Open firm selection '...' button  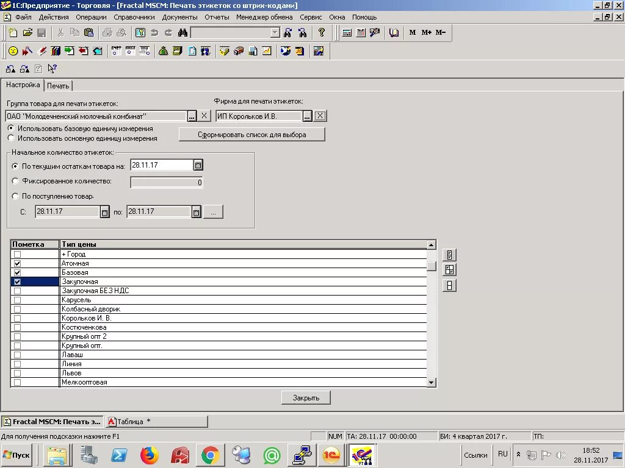[x=307, y=116]
